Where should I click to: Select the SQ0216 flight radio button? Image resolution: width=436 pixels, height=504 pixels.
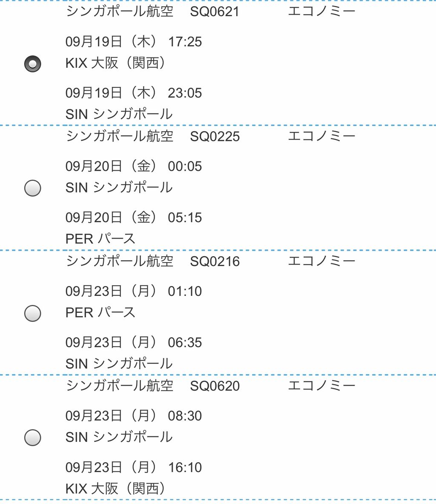click(33, 313)
